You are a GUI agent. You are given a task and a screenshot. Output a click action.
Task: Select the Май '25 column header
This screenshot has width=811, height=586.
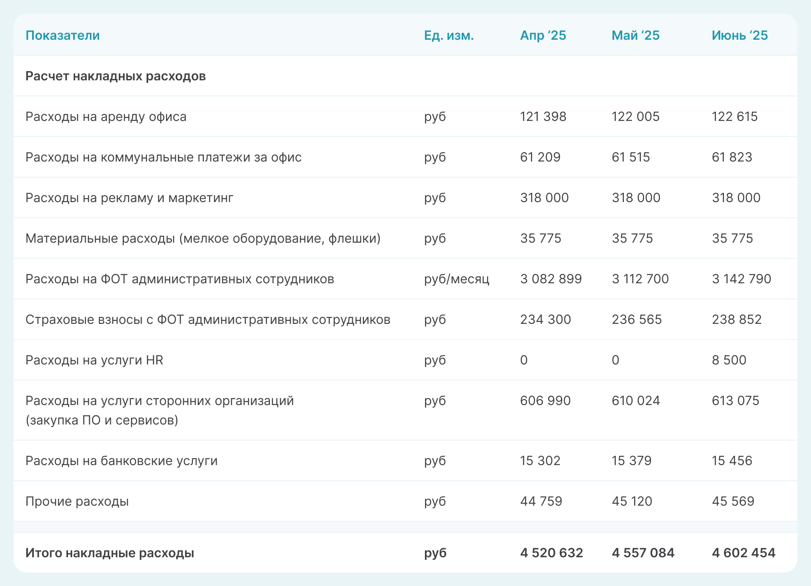coord(635,36)
